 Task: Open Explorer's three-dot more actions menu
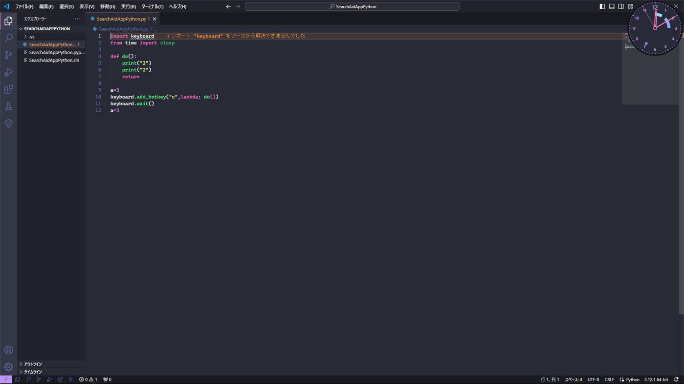[x=77, y=19]
